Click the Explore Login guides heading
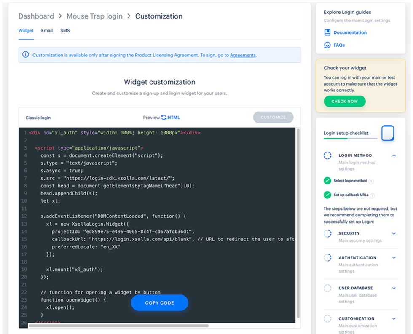The image size is (413, 334). (347, 12)
